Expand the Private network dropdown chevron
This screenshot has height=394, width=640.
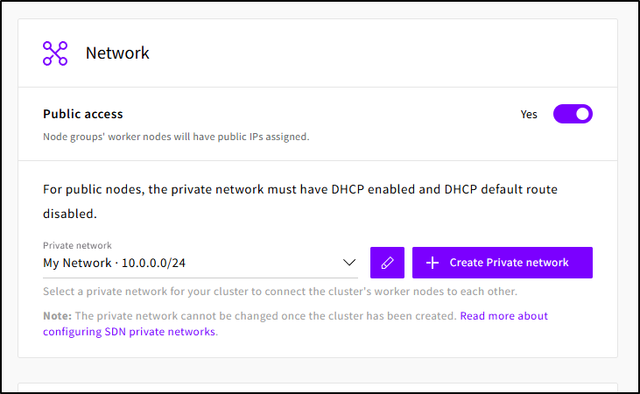(349, 263)
